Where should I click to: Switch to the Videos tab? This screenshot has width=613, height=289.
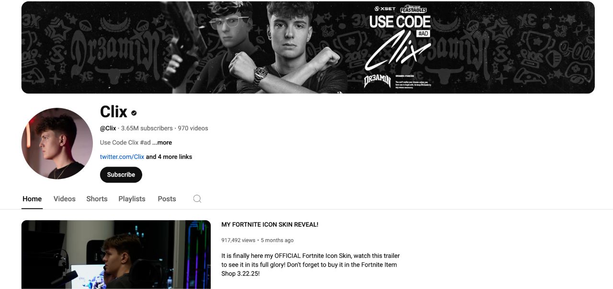click(x=65, y=199)
